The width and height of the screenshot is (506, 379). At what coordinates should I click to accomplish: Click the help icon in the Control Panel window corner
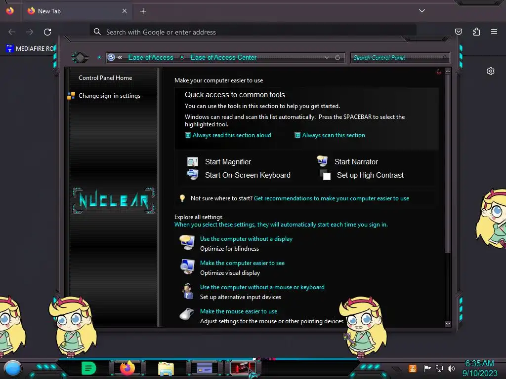(439, 72)
